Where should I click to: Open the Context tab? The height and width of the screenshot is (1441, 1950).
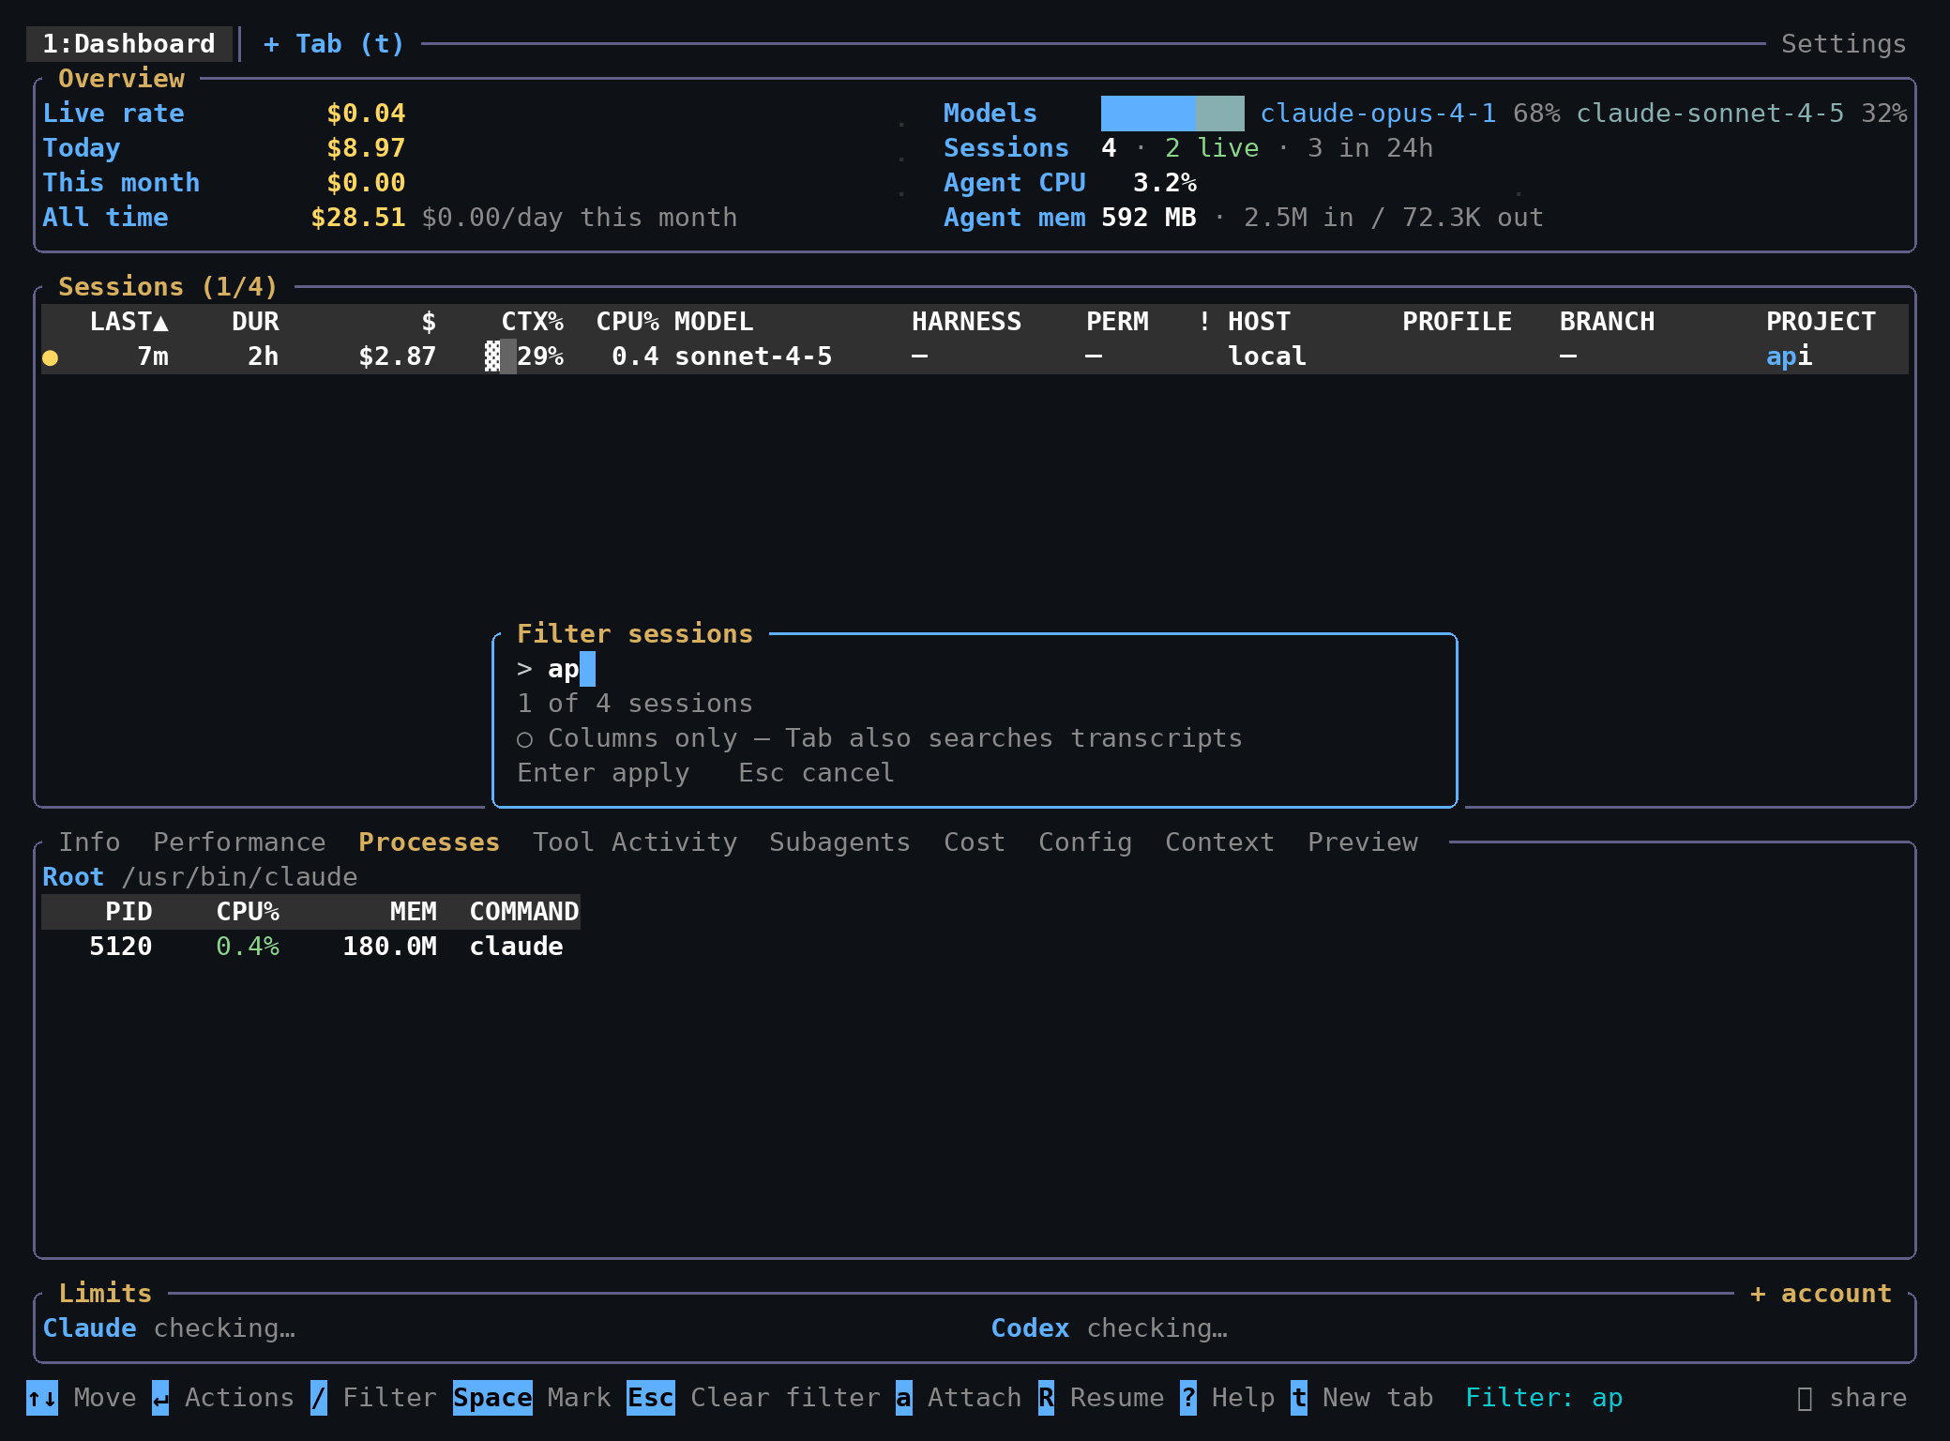click(x=1219, y=842)
